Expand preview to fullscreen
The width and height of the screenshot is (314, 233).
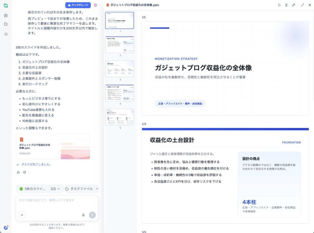[x=302, y=5]
